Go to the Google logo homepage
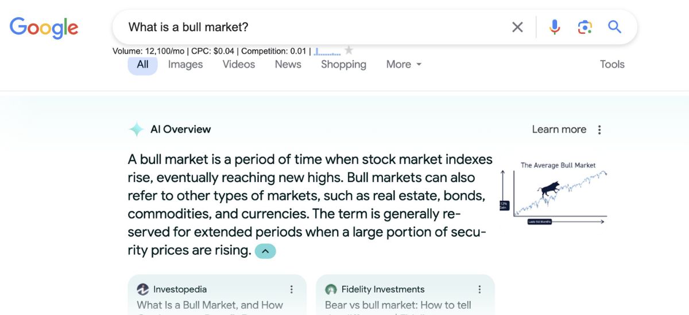Image resolution: width=689 pixels, height=315 pixels. tap(44, 27)
